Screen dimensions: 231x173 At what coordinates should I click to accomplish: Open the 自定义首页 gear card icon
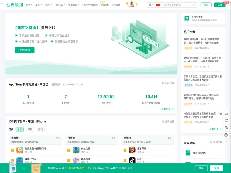186,19
